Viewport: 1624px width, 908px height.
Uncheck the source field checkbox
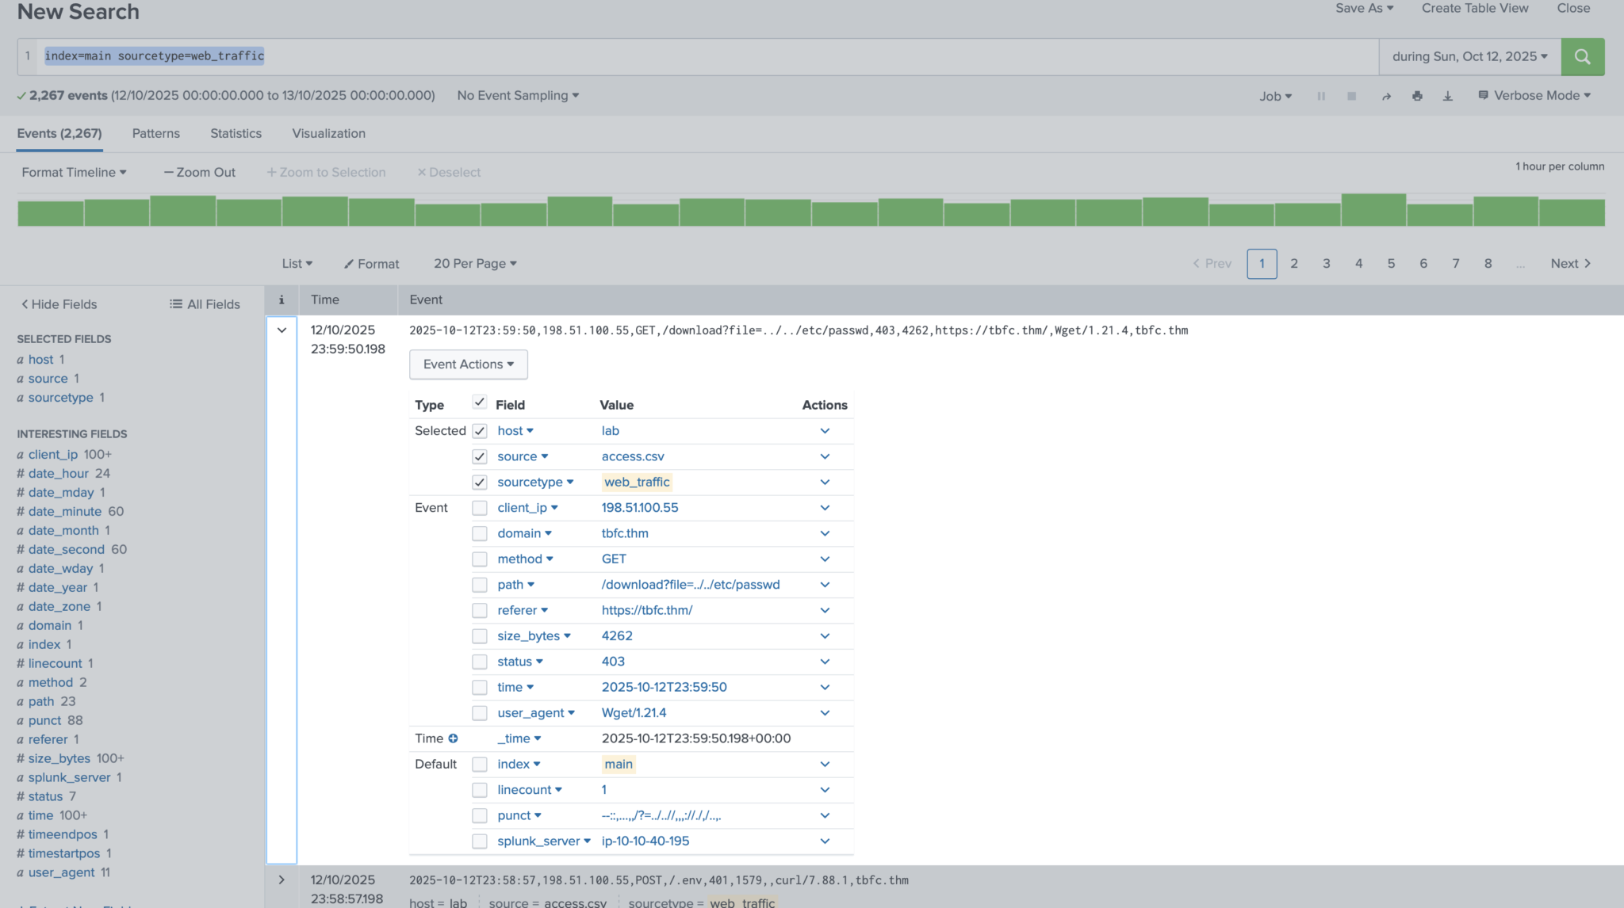click(x=480, y=456)
